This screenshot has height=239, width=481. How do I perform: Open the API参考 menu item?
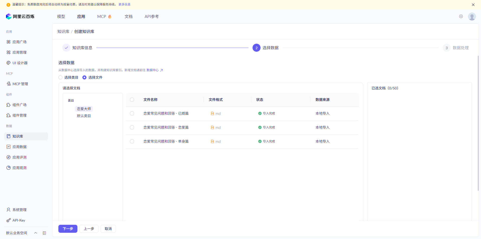coord(152,16)
